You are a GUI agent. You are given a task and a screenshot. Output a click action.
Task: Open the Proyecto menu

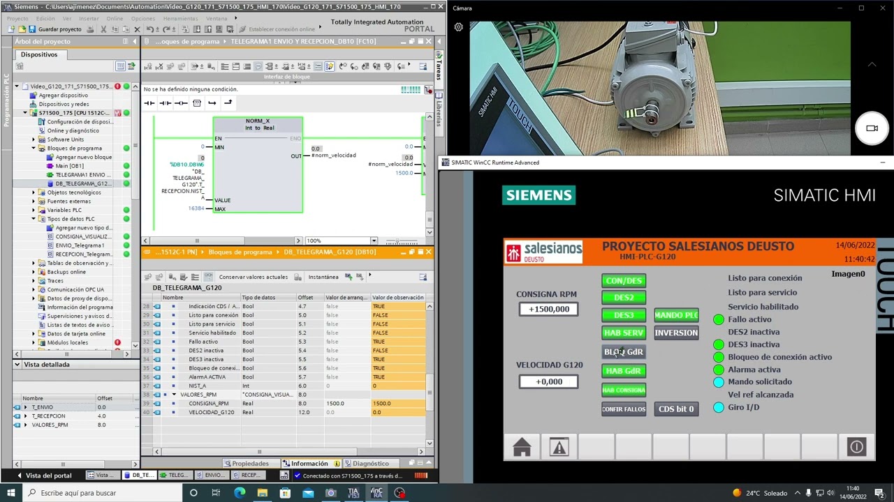(x=17, y=19)
